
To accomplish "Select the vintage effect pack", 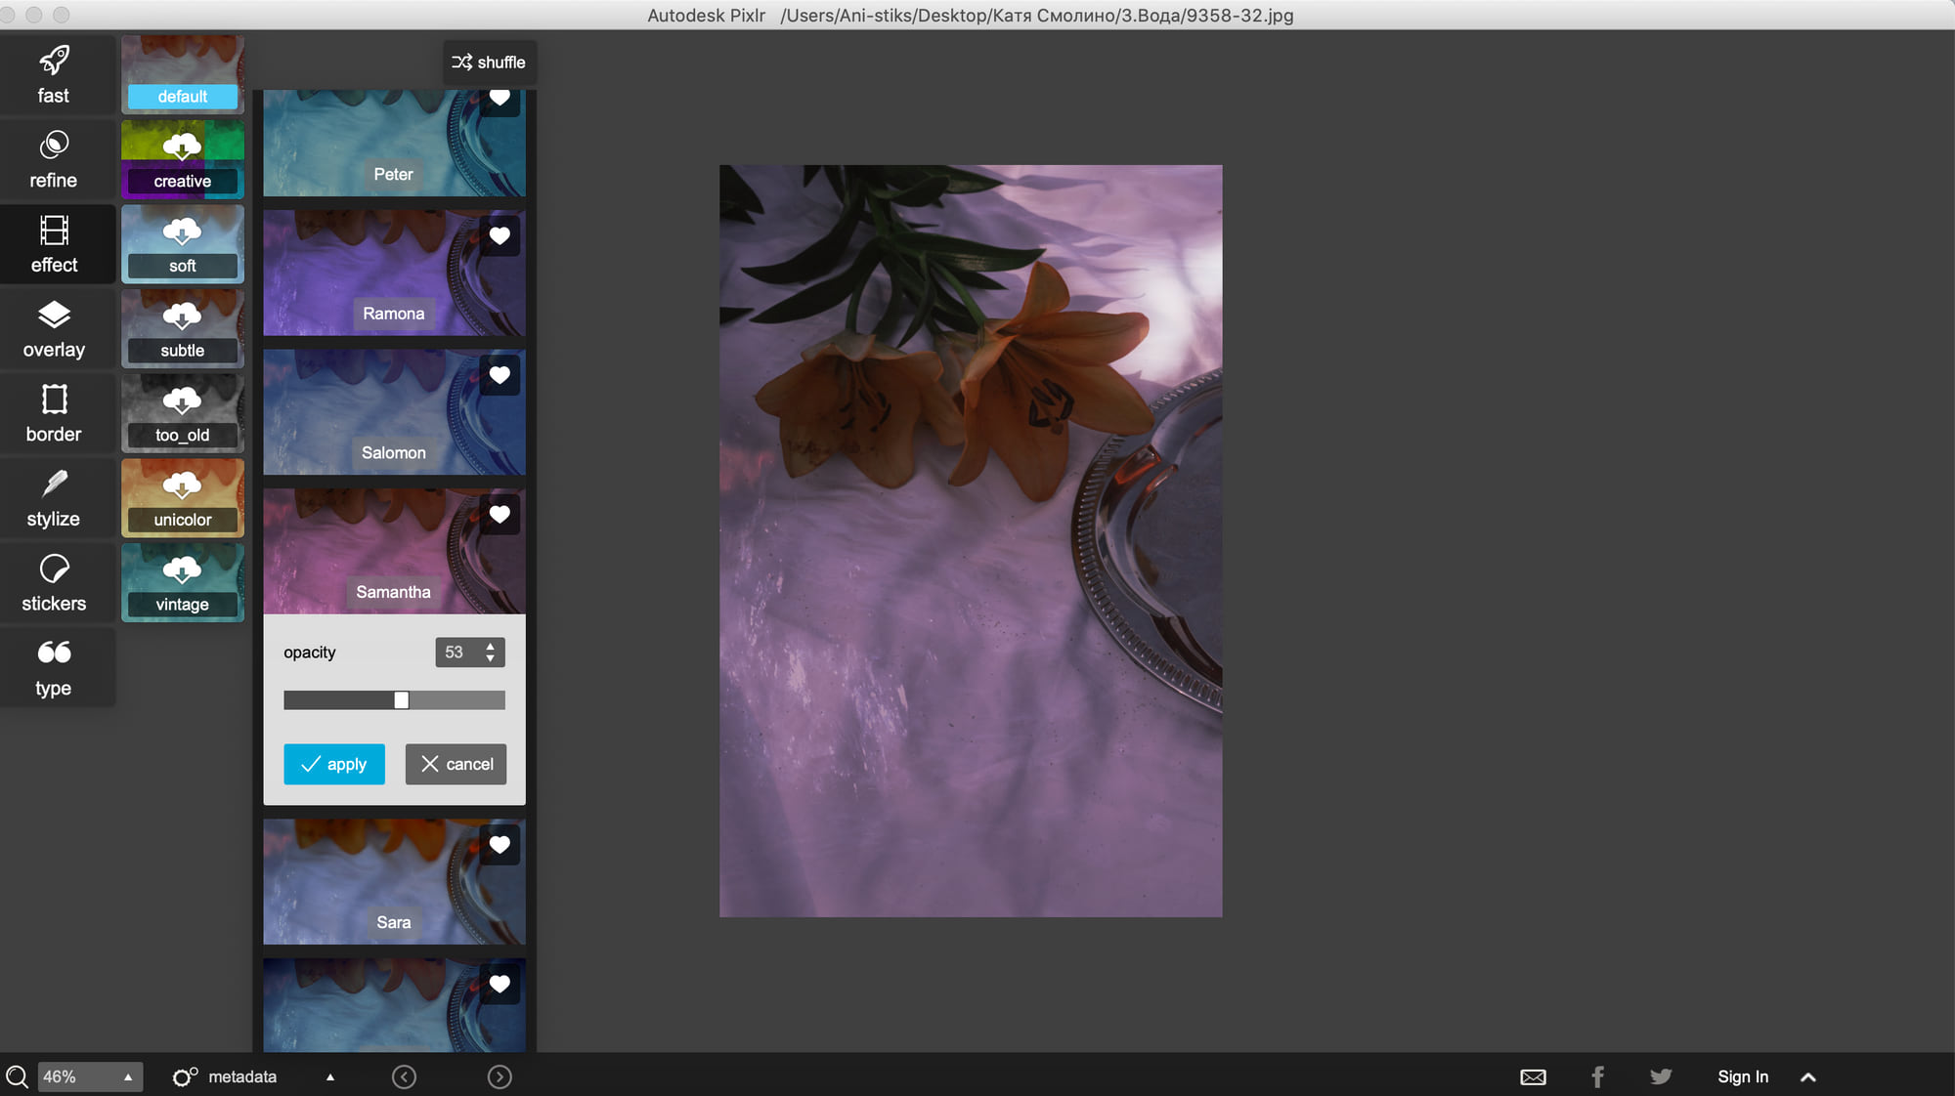I will (183, 583).
